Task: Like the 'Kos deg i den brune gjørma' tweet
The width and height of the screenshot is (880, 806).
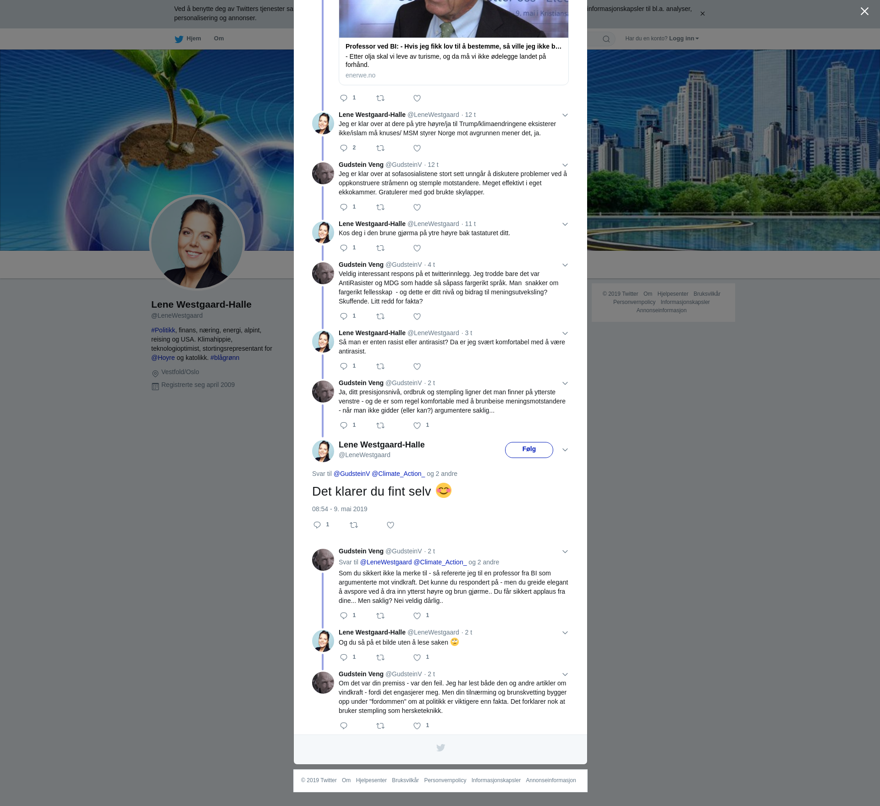Action: pos(417,248)
